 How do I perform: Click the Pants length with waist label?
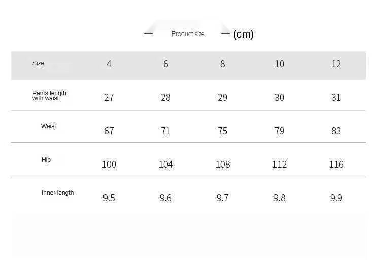coord(49,96)
